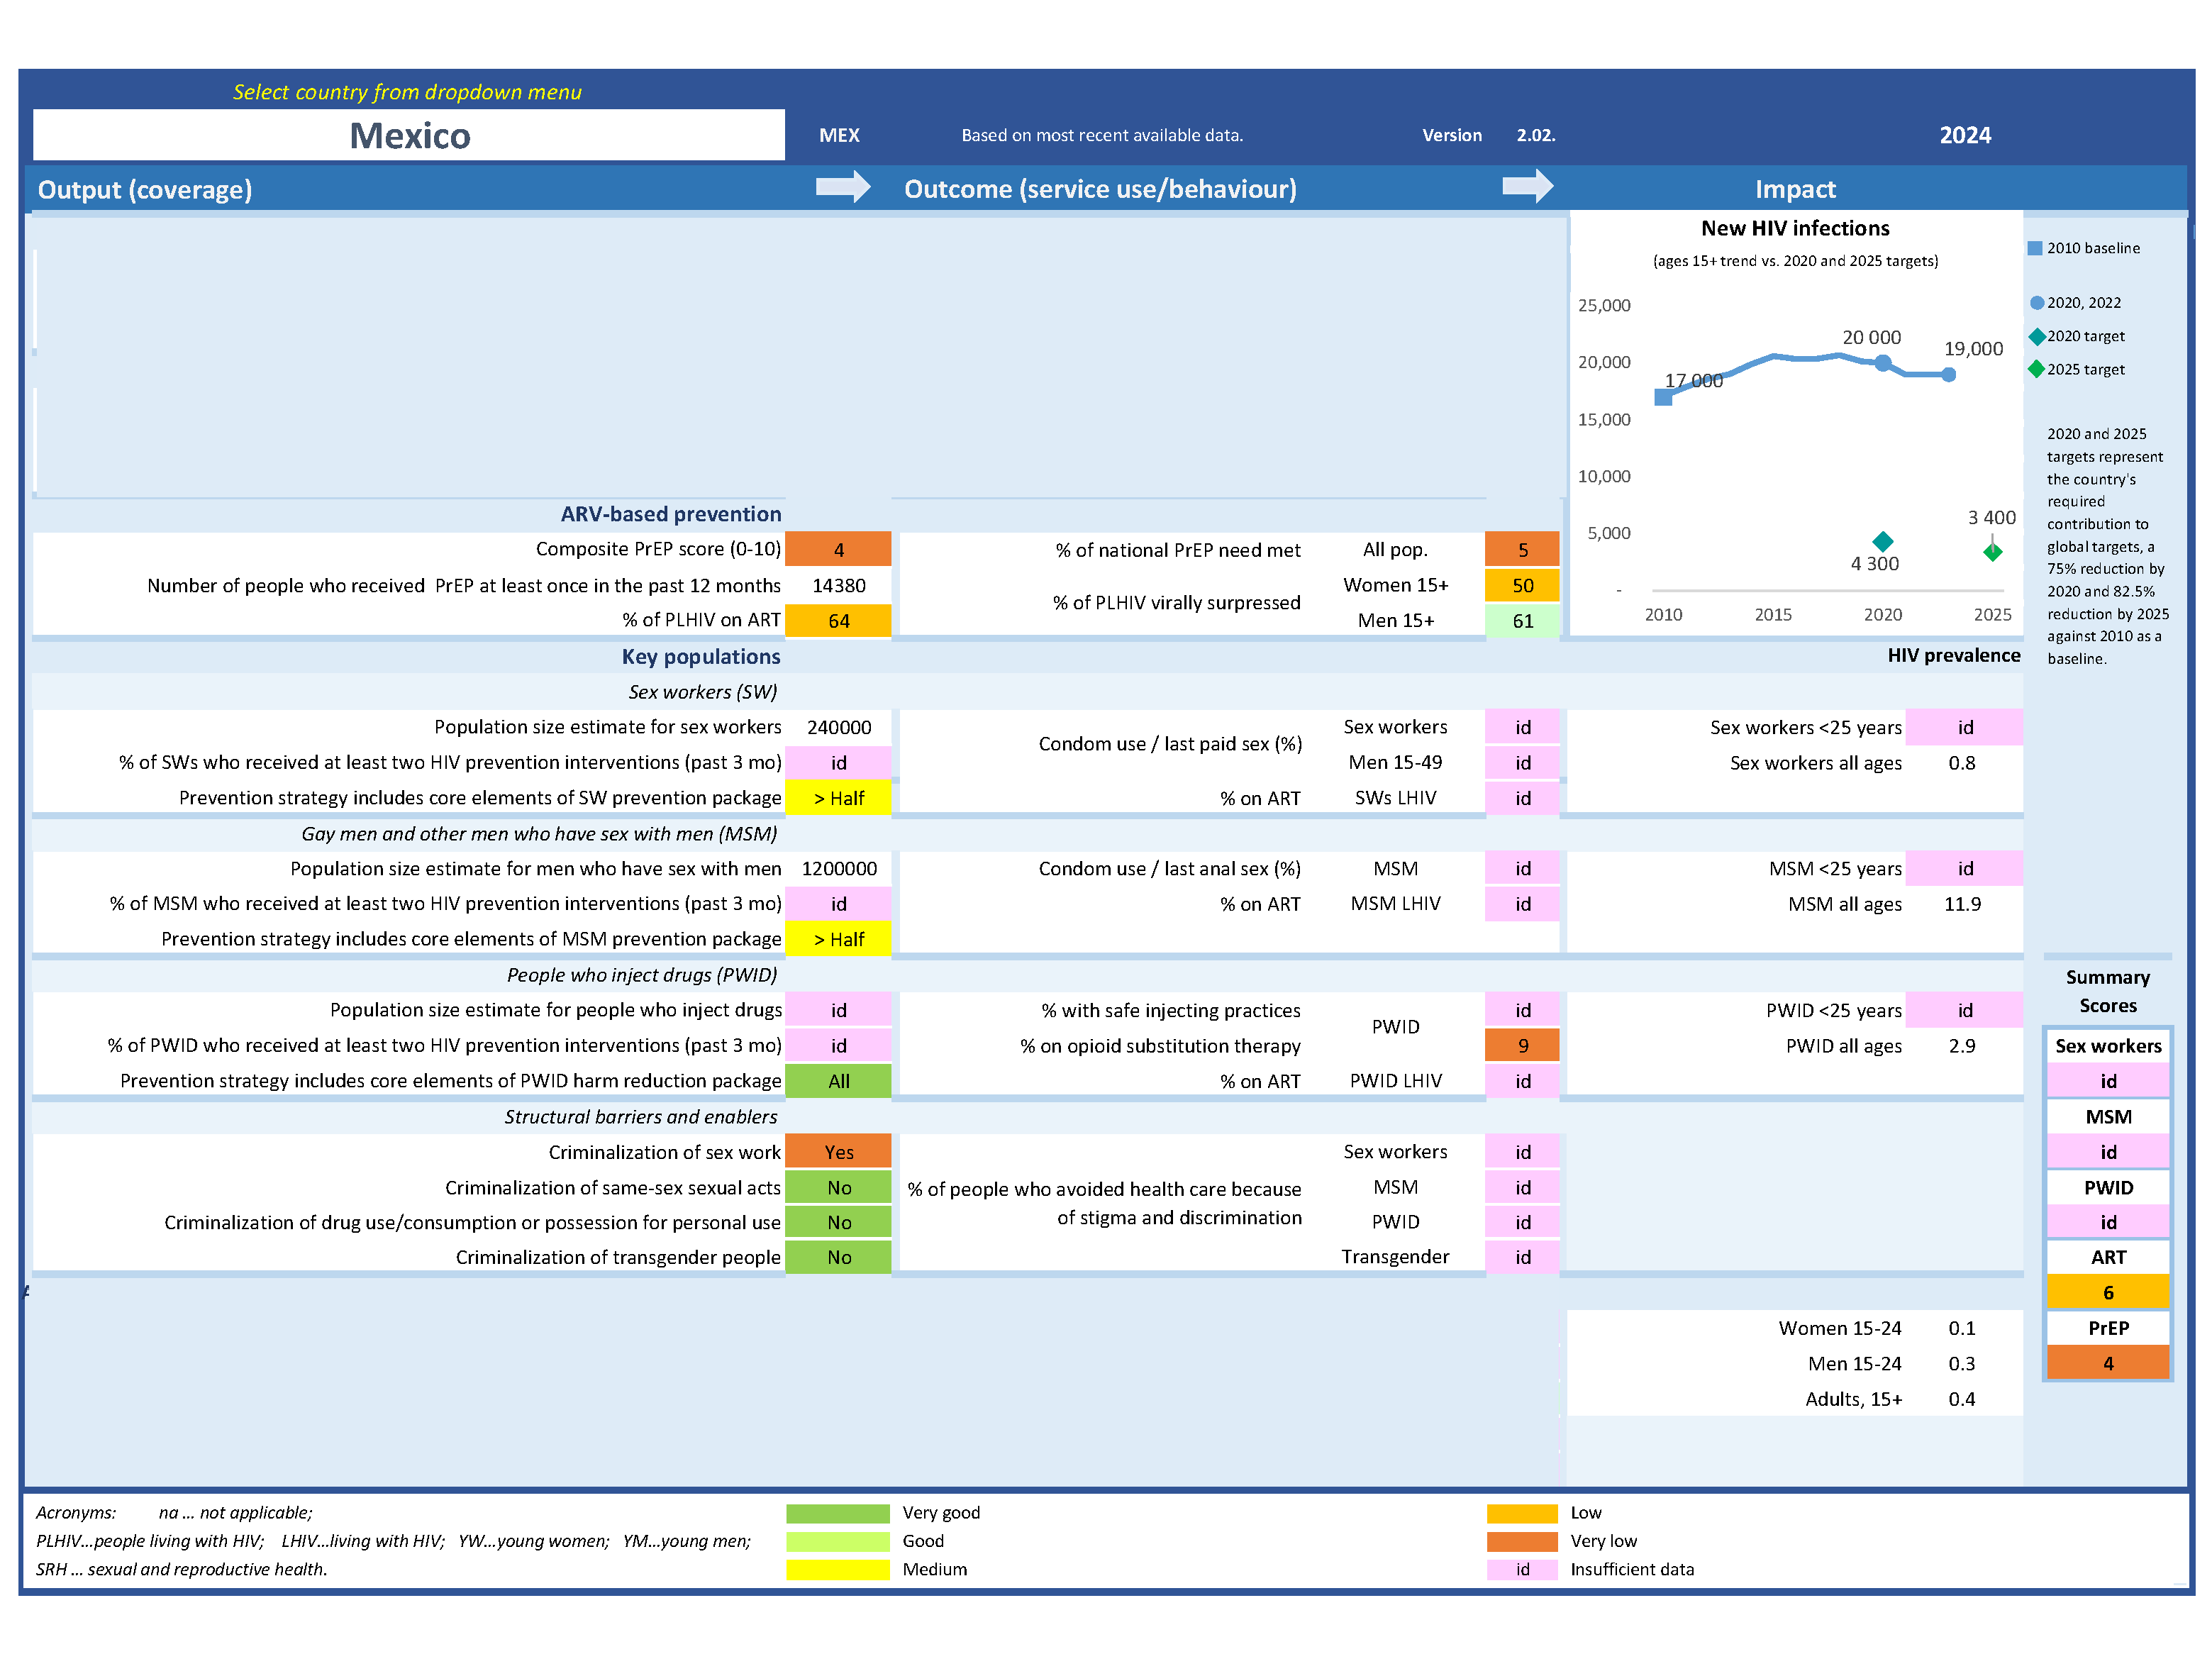Select PrEP summary score 4
The width and height of the screenshot is (2212, 1659).
coord(2108,1363)
